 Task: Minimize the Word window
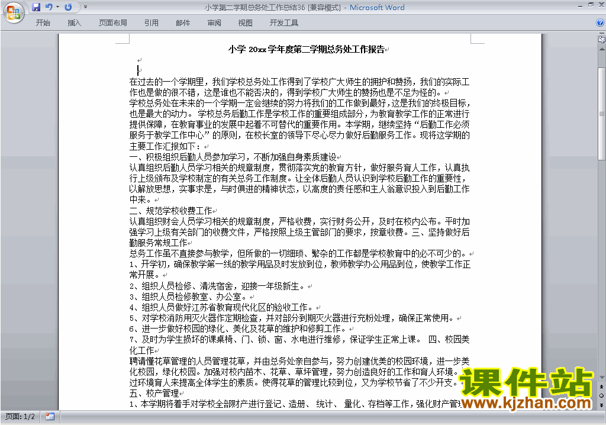pos(580,5)
